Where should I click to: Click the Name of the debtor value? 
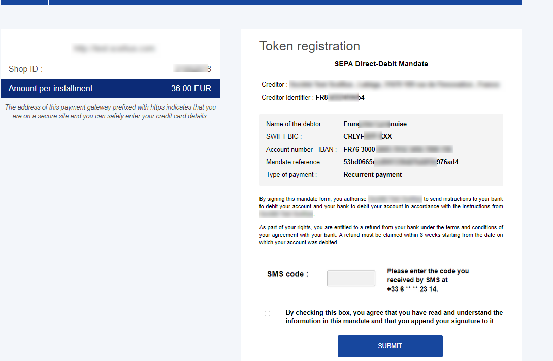[375, 124]
